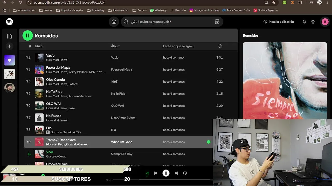
Task: Toggle saved checkmark on Trama & Desenlace
Action: [x=209, y=142]
